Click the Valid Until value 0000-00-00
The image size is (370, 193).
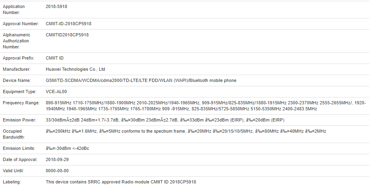coord(57,171)
